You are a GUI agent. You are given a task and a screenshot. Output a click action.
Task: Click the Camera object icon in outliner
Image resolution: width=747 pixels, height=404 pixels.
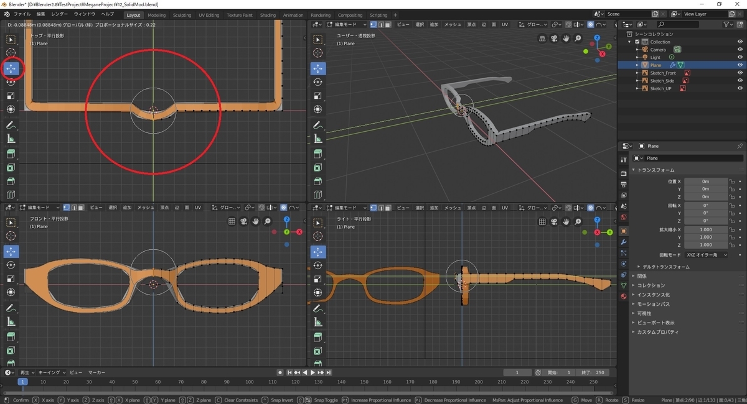[645, 50]
